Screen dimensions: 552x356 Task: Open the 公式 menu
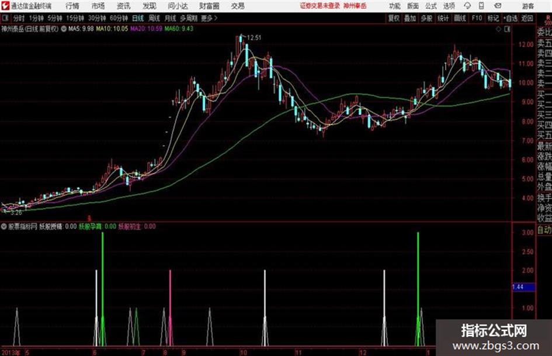click(x=431, y=6)
